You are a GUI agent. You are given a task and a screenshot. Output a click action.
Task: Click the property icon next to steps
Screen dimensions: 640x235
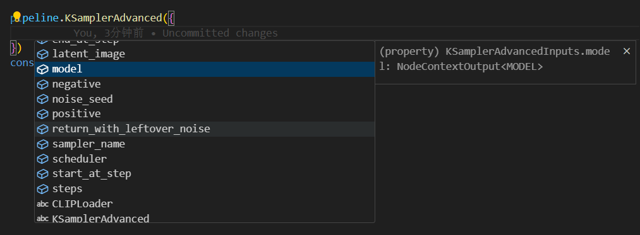43,190
